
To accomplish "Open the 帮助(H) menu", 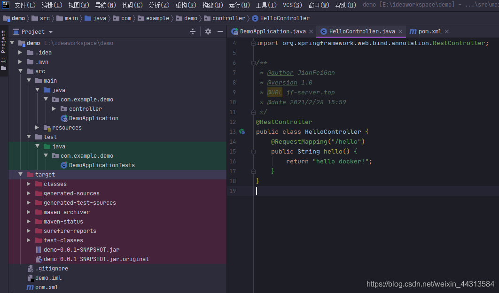I will pos(345,5).
